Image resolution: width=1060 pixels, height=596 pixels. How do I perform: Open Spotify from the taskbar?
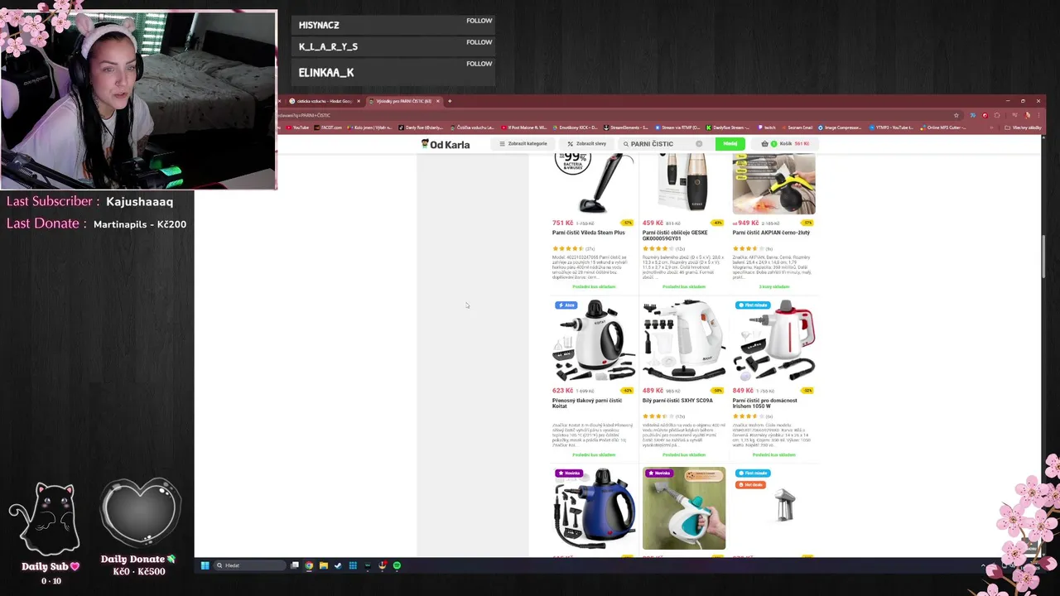[x=397, y=565]
